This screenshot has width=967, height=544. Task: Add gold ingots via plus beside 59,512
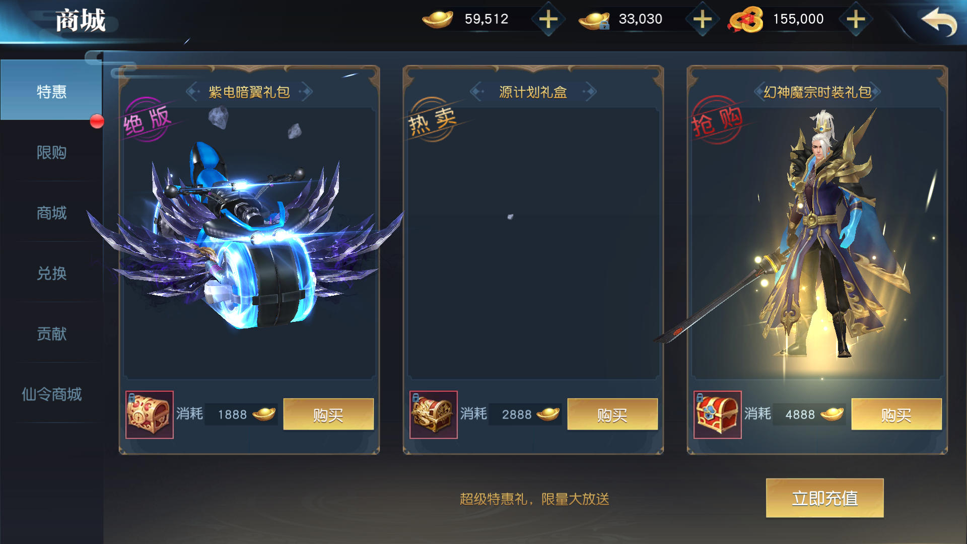[x=548, y=20]
